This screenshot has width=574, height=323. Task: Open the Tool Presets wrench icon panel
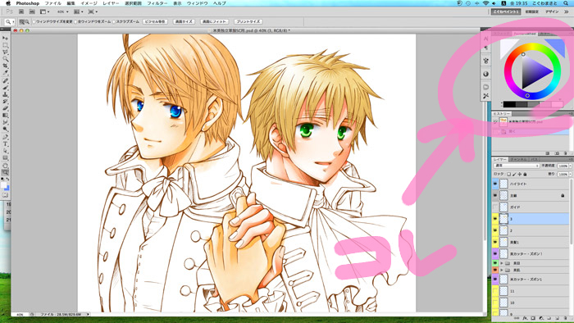(x=485, y=96)
